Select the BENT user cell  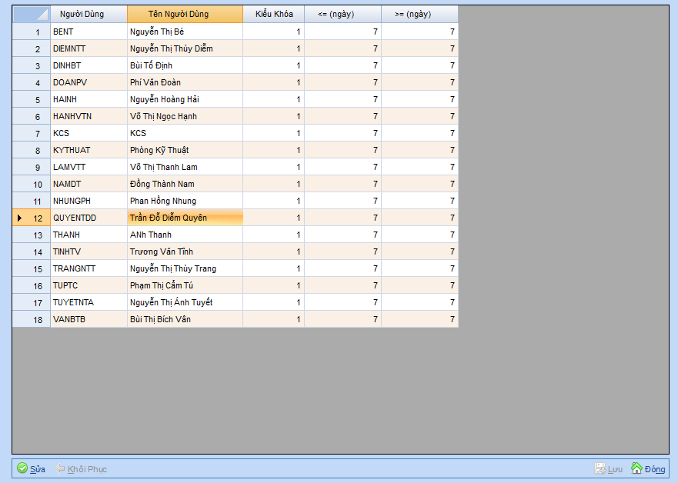[89, 32]
